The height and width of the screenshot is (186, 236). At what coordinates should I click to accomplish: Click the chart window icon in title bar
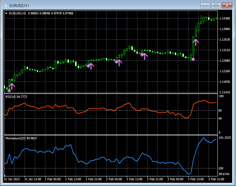pos(5,5)
